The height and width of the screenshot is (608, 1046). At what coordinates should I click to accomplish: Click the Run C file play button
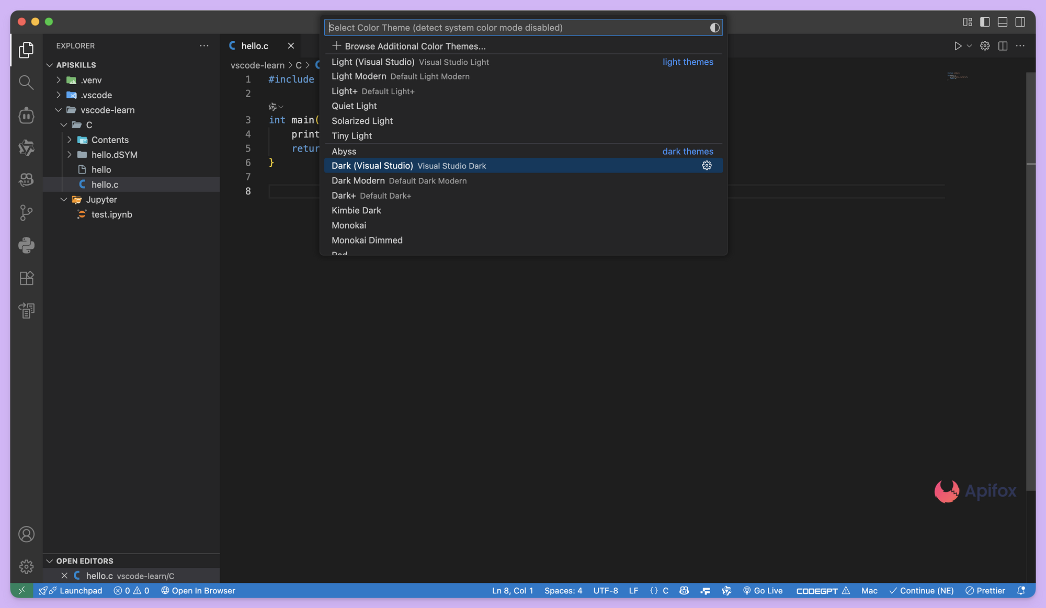coord(958,45)
